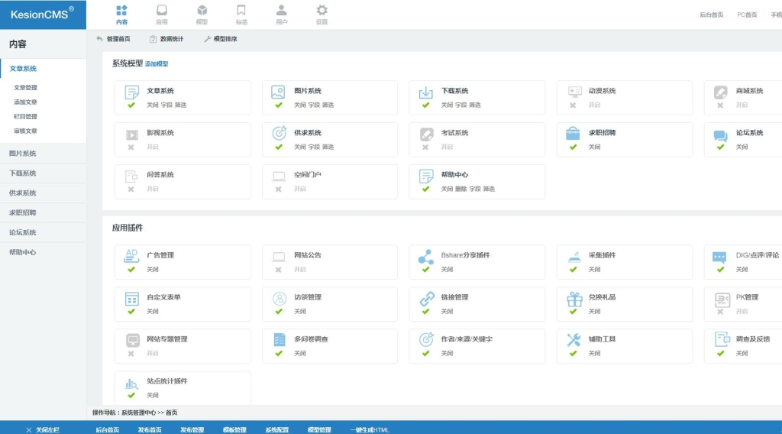
Task: Click the 添加模型 link
Action: point(157,64)
